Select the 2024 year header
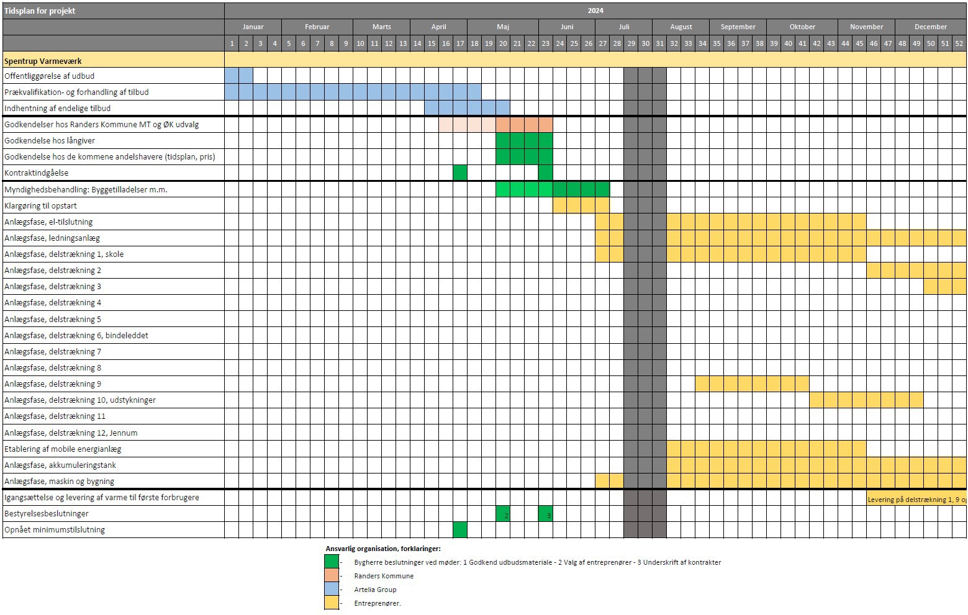Viewport: 968px width, 615px height. point(595,11)
